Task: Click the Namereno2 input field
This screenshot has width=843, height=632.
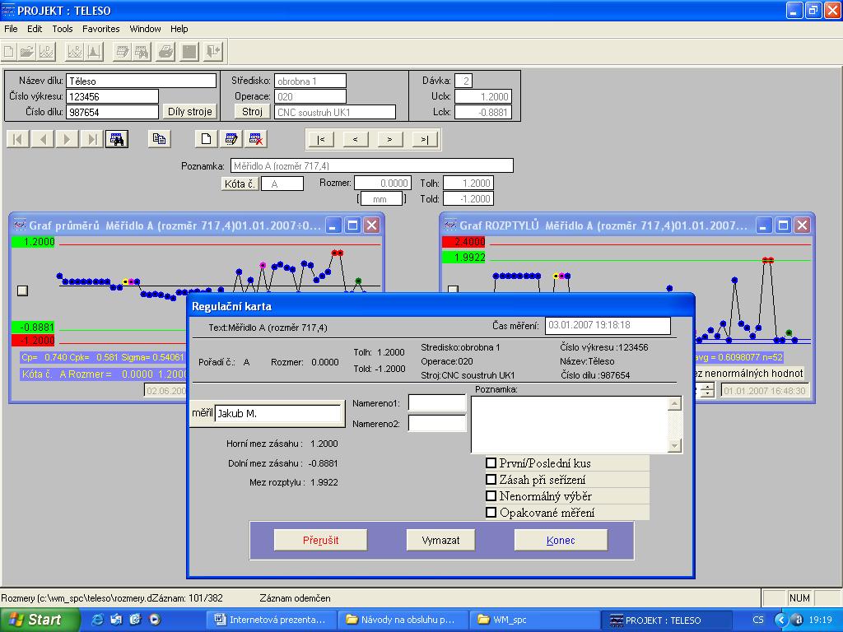Action: click(x=437, y=424)
